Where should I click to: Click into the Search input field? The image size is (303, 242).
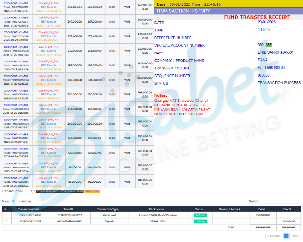[x=280, y=201]
